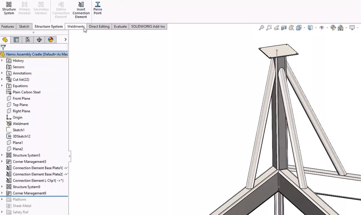
Task: Click the Edit Appearance color sphere icon
Action: click(333, 28)
